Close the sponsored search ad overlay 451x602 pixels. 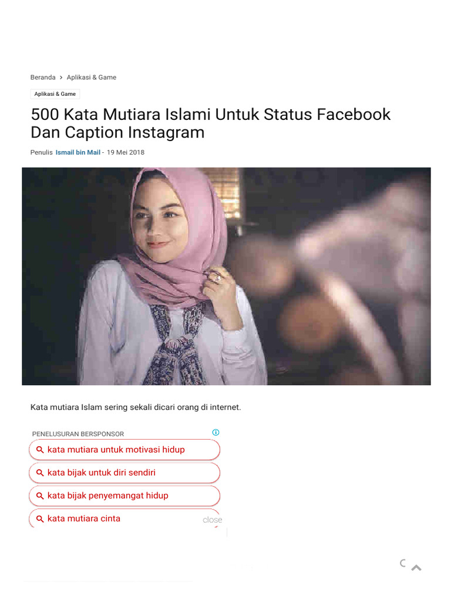point(212,520)
